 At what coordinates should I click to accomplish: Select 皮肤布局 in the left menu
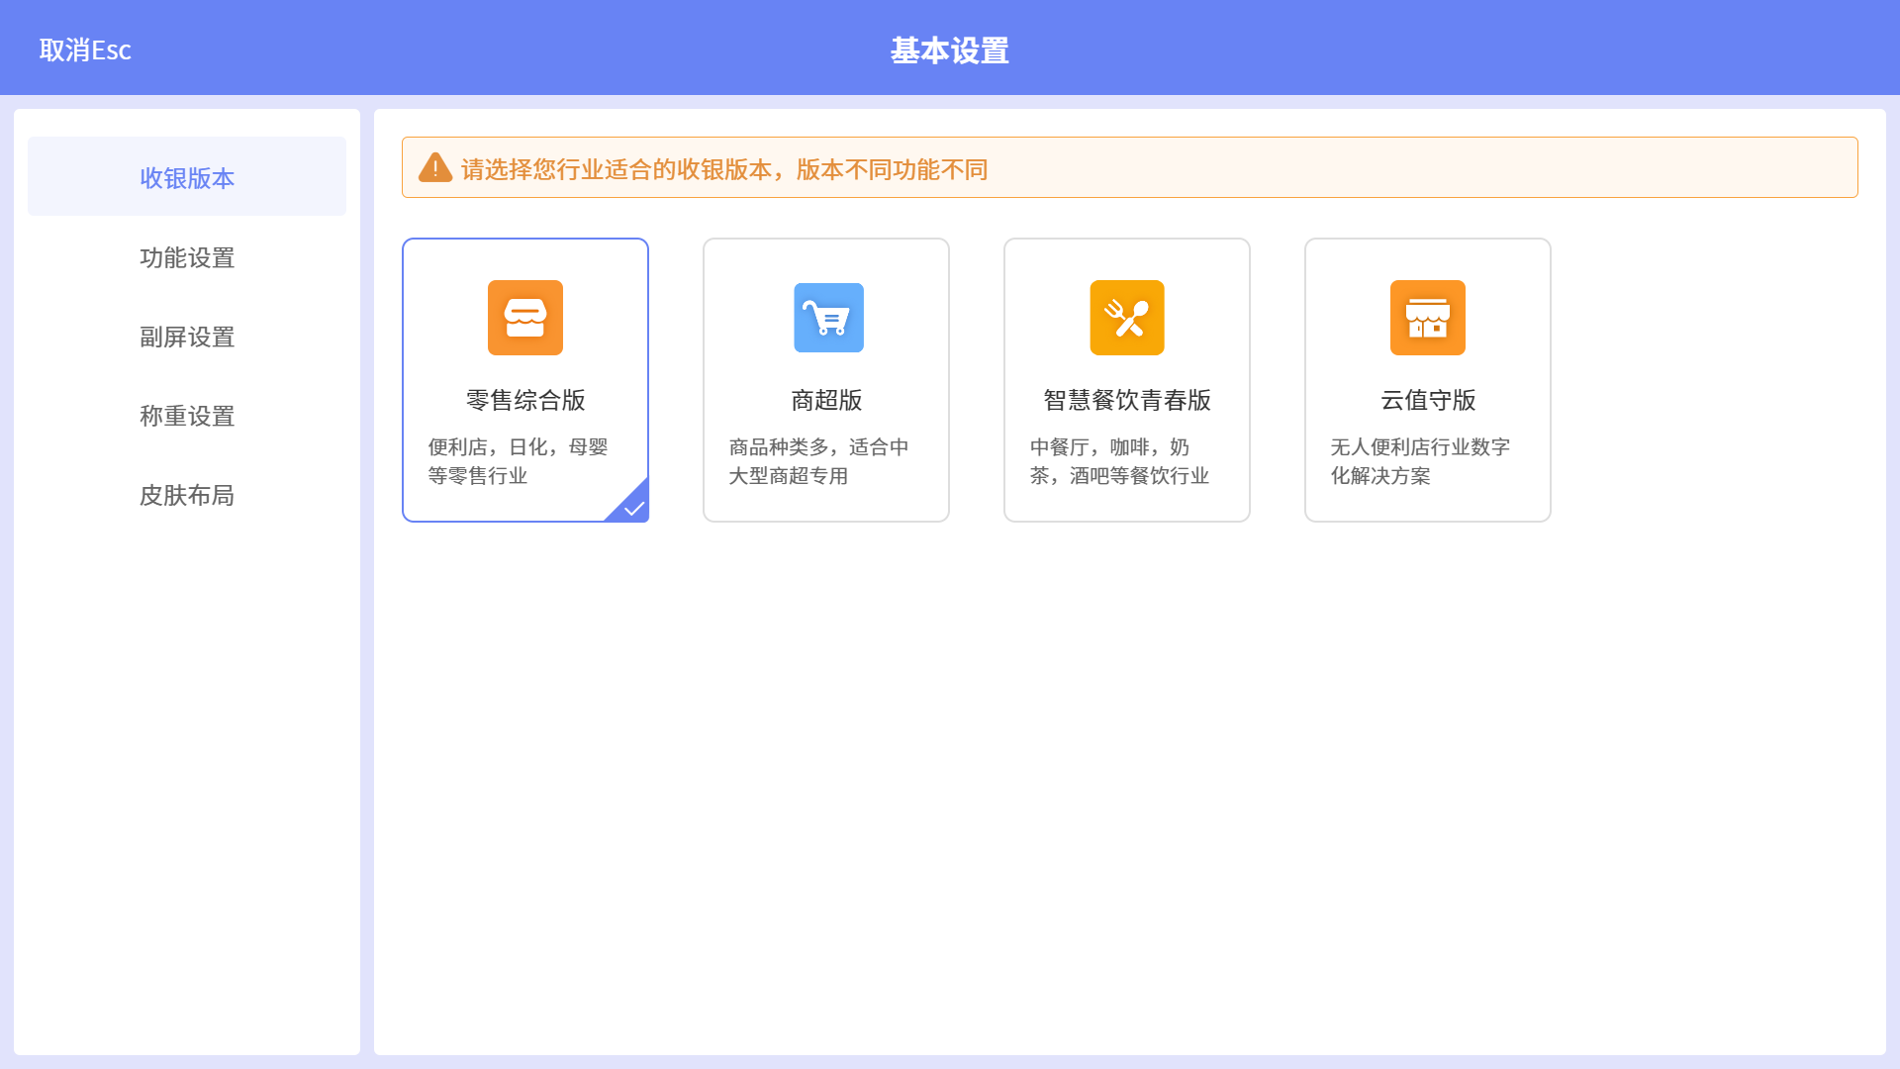coord(187,495)
